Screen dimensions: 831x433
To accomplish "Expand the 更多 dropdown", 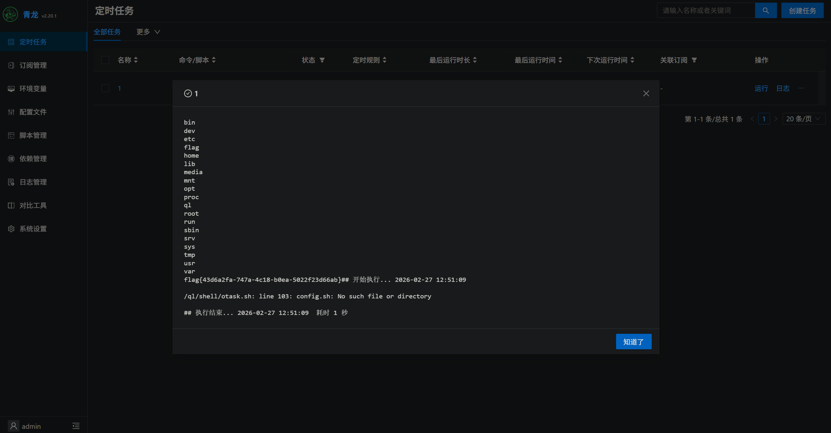I will pos(148,32).
